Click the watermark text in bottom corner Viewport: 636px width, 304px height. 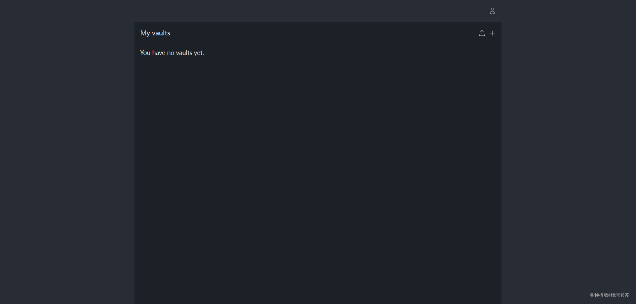click(609, 295)
